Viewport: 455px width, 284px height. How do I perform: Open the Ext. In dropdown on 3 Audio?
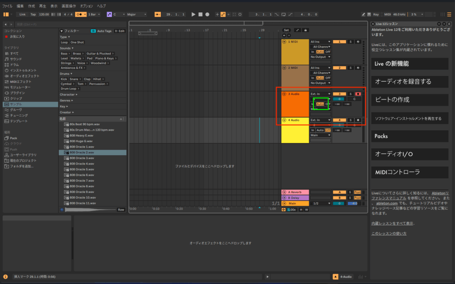point(320,94)
